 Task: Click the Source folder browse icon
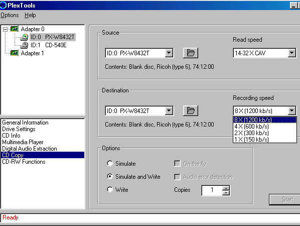pyautogui.click(x=191, y=53)
